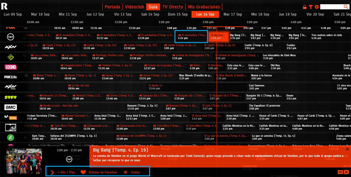Select Calle 13 channel logo
The height and width of the screenshot is (177, 351).
pyautogui.click(x=10, y=57)
